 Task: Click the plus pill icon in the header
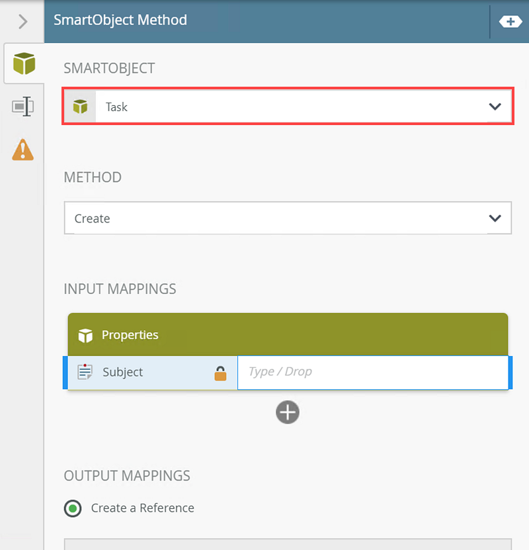(x=510, y=22)
